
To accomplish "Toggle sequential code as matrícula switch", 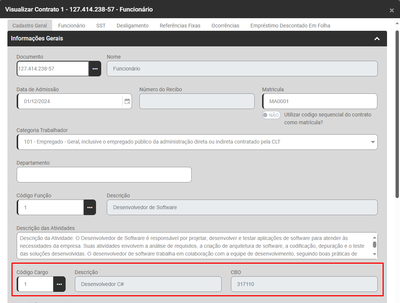I will pos(271,115).
